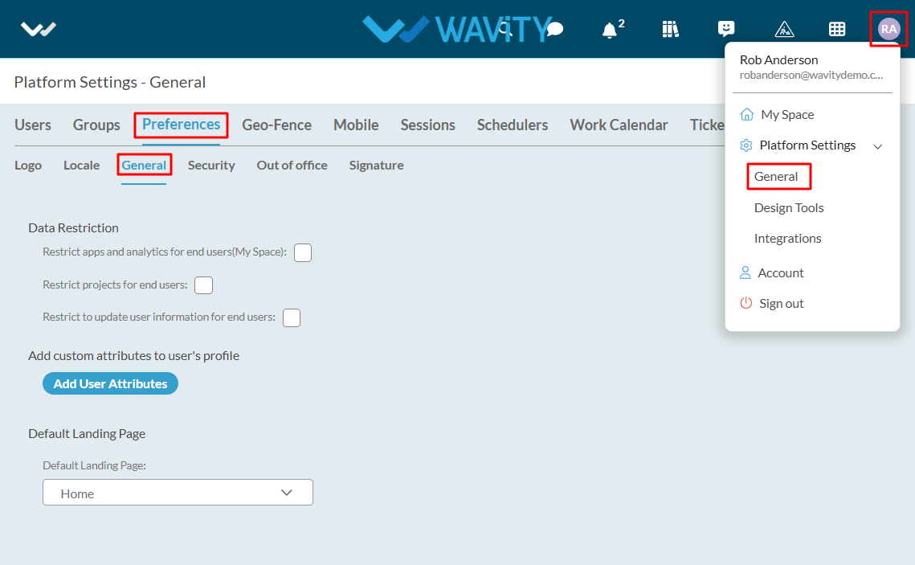Select the Locale sub-tab

point(82,166)
